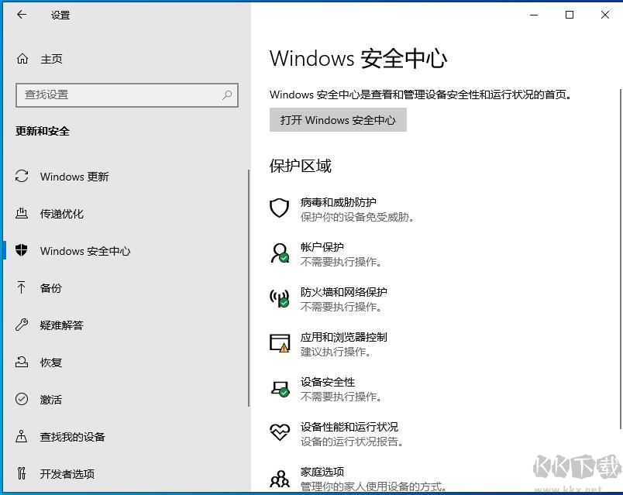
Task: Click the Windows 更新 refresh icon
Action: [x=22, y=176]
